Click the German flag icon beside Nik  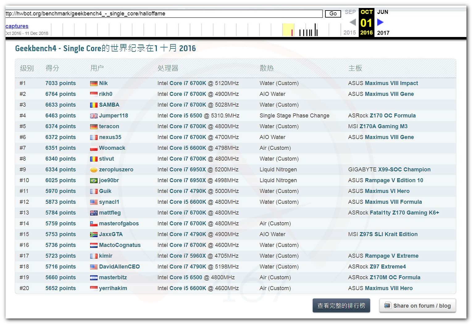point(94,84)
